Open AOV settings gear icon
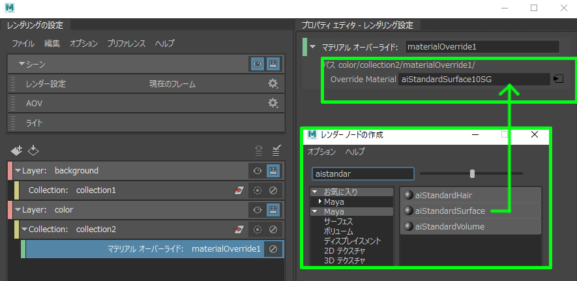Screen dimensions: 577x281 click(273, 104)
